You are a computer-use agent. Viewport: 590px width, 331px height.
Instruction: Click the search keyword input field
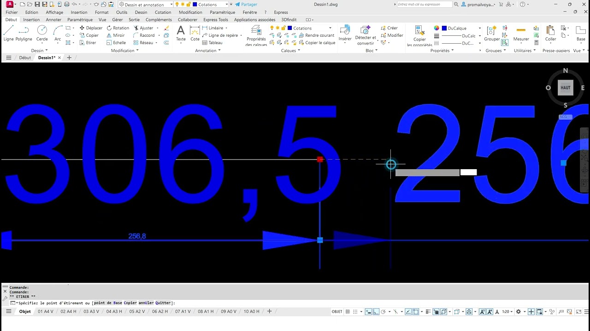click(x=424, y=4)
